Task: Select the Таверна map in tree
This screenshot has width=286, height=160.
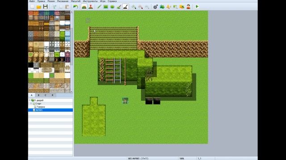Action: [41, 107]
